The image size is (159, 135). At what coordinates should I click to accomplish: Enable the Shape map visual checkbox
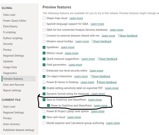coord(44,18)
